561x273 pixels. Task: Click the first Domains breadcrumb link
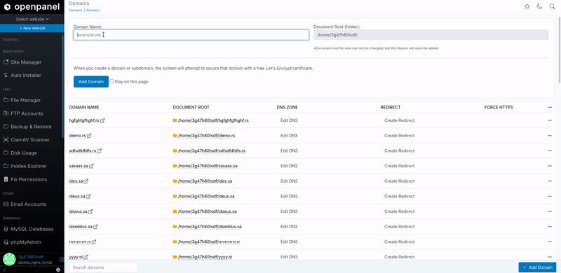pyautogui.click(x=76, y=10)
